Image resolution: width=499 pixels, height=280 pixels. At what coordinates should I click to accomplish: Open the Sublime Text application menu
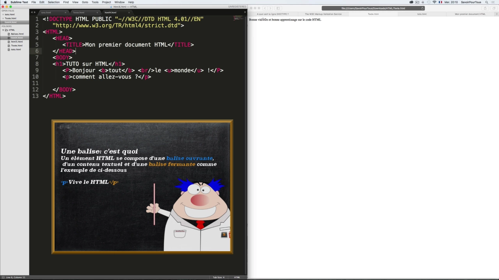point(19,2)
